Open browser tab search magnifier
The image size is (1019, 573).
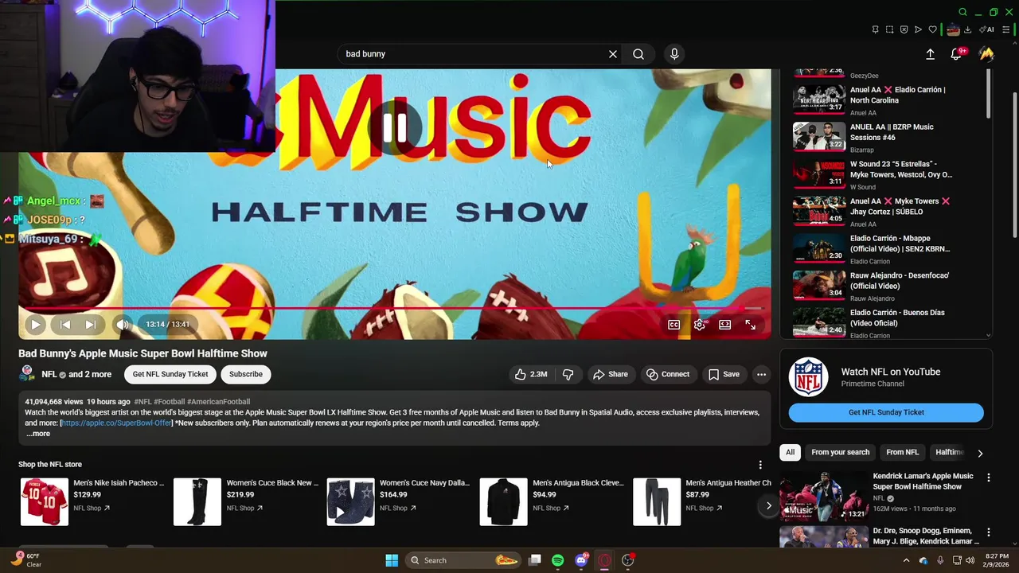(x=962, y=12)
